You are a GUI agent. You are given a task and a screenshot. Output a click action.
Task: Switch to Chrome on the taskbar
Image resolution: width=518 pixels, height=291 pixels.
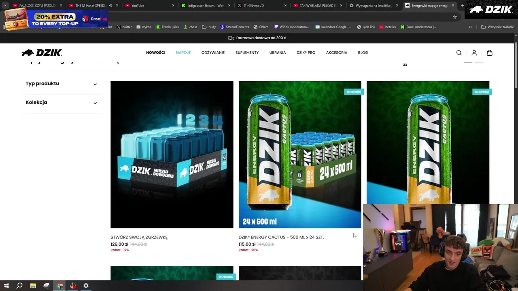click(60, 286)
